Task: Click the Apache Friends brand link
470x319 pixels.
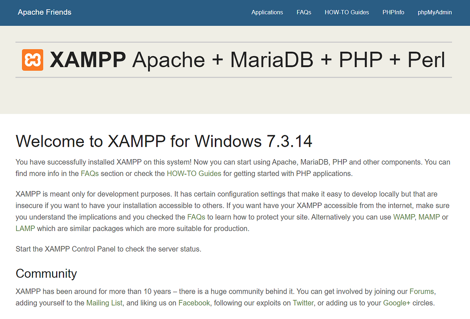Action: pos(44,12)
